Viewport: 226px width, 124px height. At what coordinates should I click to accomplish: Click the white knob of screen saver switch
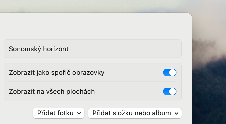(173, 73)
